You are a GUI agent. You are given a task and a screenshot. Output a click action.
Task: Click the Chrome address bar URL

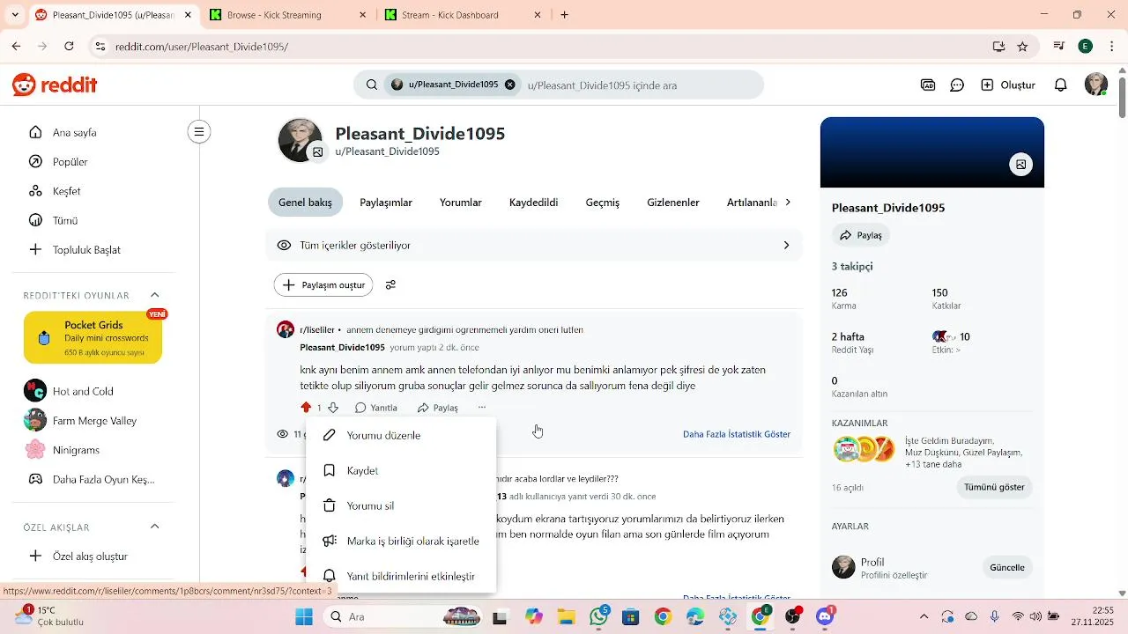click(202, 47)
